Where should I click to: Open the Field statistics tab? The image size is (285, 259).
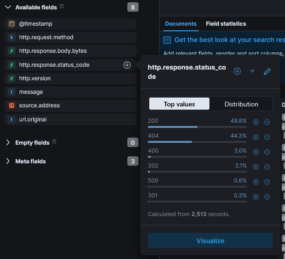(226, 24)
